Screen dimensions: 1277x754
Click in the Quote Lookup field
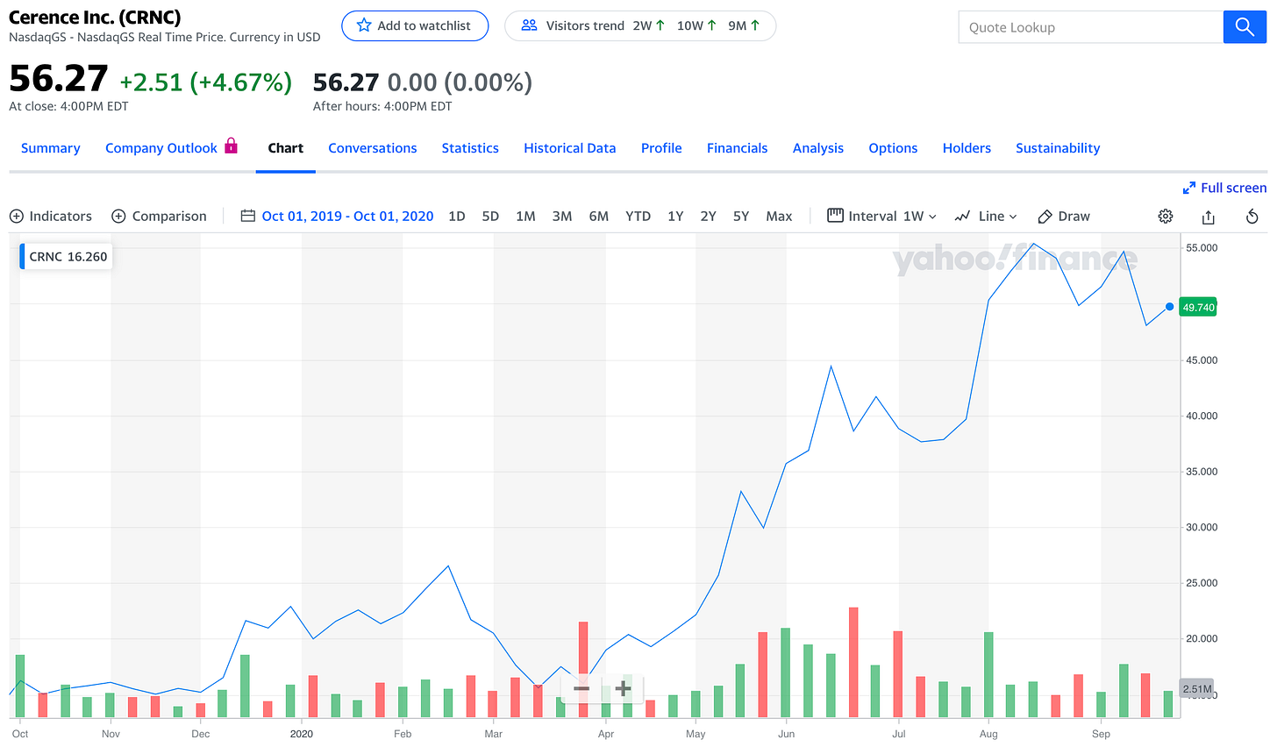[1090, 27]
